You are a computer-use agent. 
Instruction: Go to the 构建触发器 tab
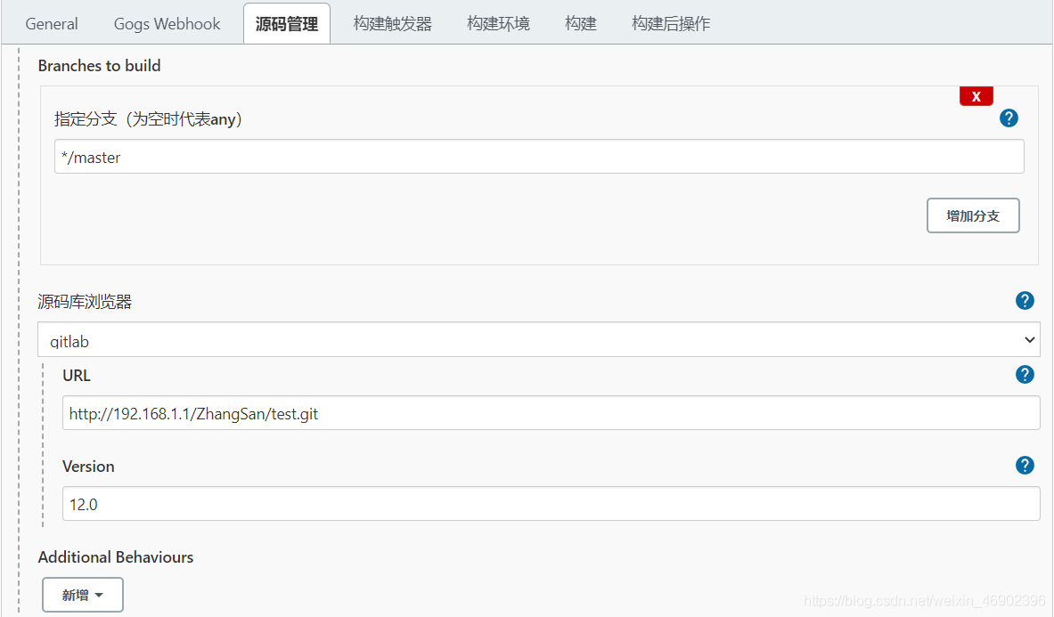[x=392, y=24]
